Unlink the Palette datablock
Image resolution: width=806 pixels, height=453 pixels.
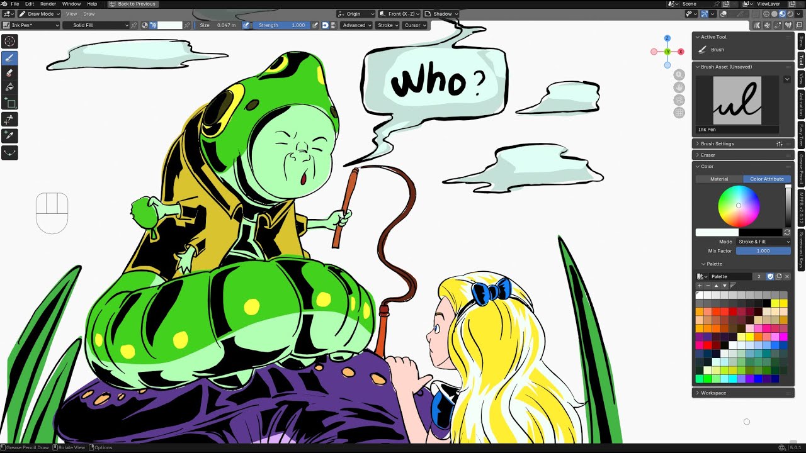(x=786, y=276)
